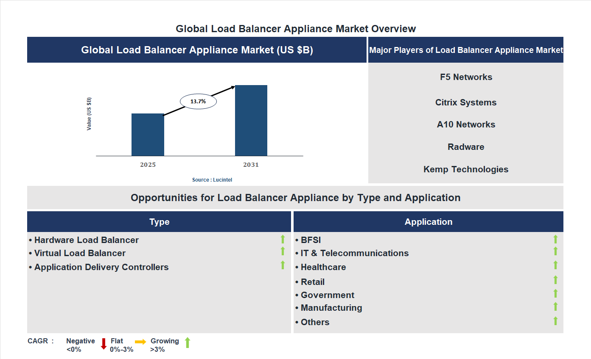
Task: Toggle the growth indicator beside Government
Action: (556, 293)
